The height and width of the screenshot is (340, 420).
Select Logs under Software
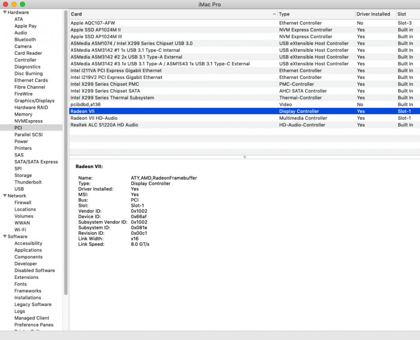pos(20,311)
